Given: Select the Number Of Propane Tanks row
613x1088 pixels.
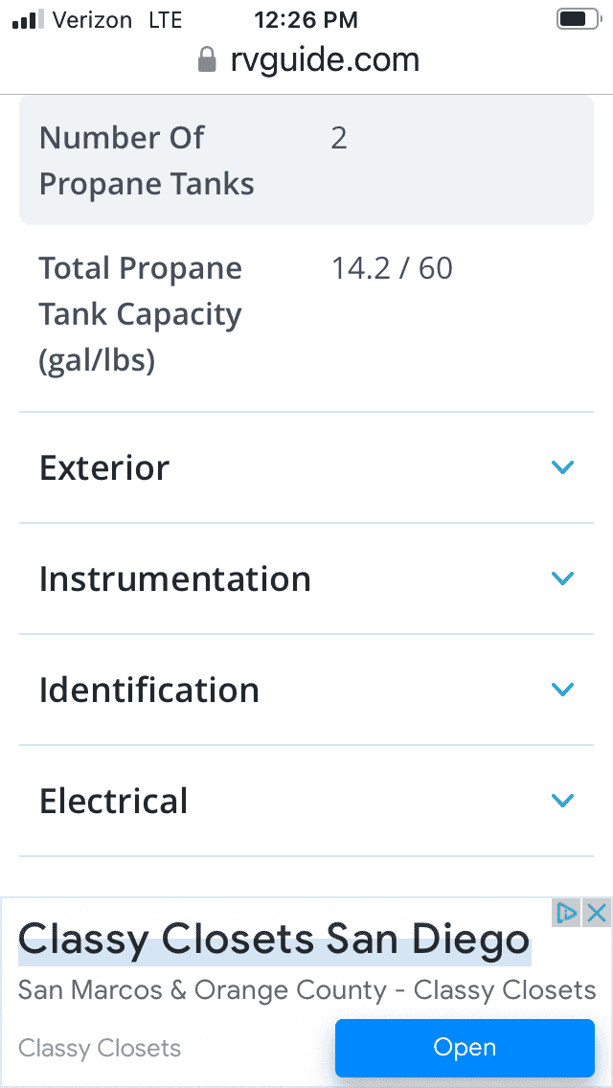Looking at the screenshot, I should [x=306, y=160].
